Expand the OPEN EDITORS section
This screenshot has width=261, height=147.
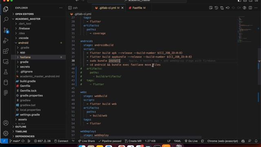(x=24, y=14)
